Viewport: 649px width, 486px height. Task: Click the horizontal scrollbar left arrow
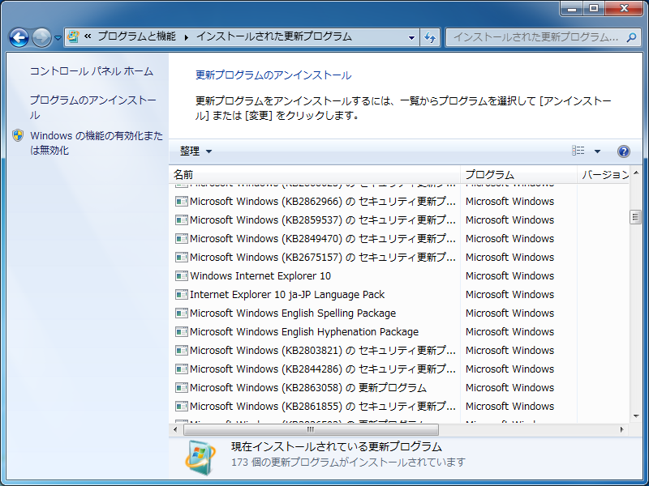click(x=175, y=430)
